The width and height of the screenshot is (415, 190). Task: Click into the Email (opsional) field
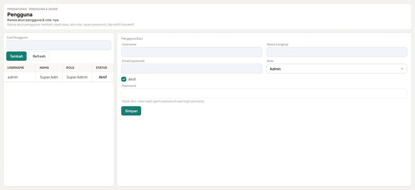(x=192, y=69)
